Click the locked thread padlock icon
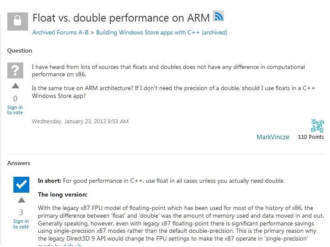 click(18, 22)
